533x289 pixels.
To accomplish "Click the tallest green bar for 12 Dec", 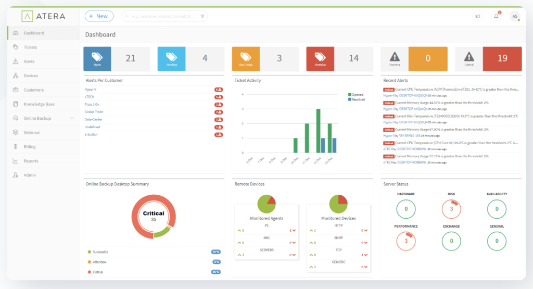I will tap(318, 131).
